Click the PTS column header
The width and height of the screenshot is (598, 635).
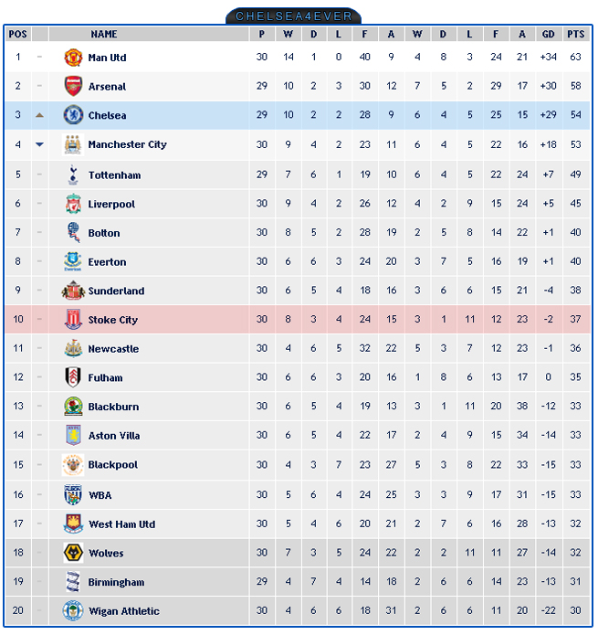click(x=576, y=34)
